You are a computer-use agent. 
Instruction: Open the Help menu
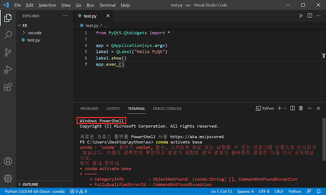pyautogui.click(x=125, y=5)
